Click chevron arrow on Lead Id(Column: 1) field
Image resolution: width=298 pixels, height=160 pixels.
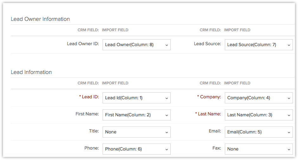[167, 98]
